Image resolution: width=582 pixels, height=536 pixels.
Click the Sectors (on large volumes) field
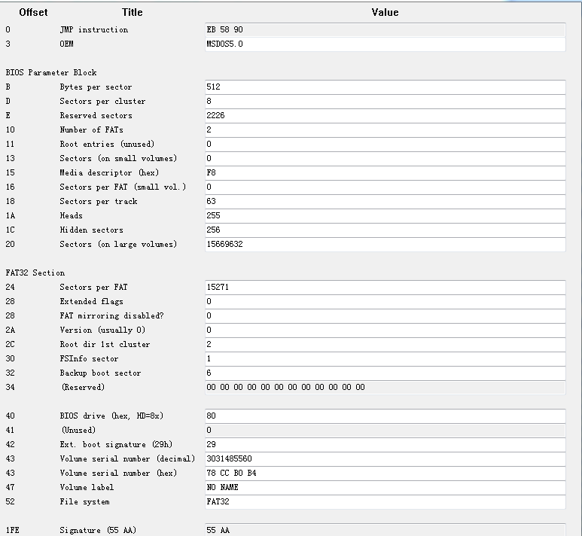point(385,245)
